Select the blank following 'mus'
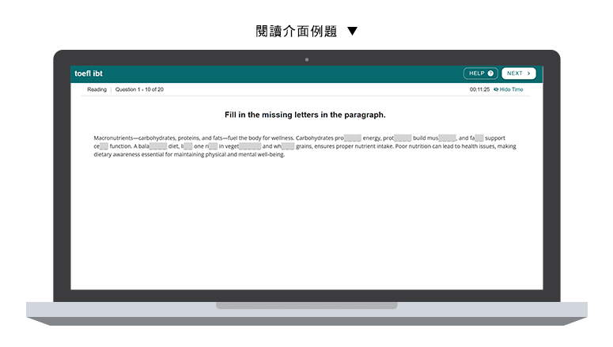The height and width of the screenshot is (347, 613). click(x=447, y=138)
